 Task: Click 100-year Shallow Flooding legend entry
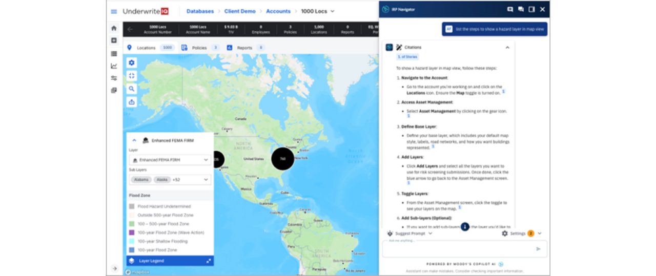click(x=162, y=241)
